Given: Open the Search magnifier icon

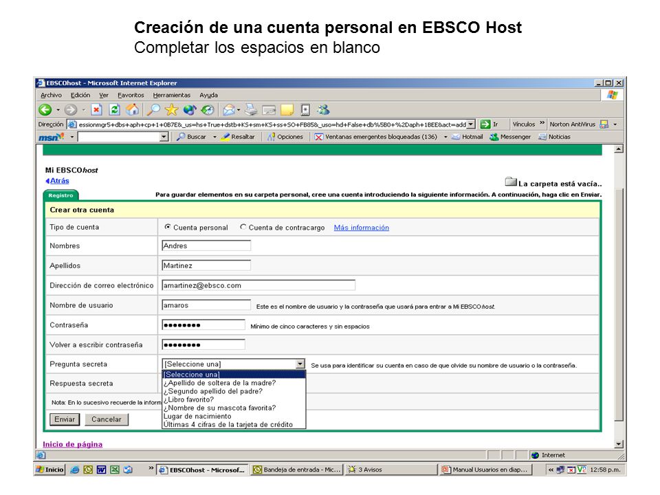Looking at the screenshot, I should [x=153, y=110].
